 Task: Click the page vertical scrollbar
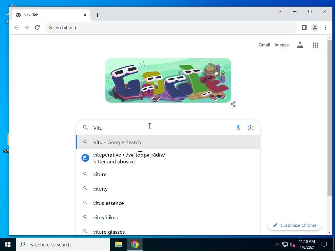(x=329, y=118)
